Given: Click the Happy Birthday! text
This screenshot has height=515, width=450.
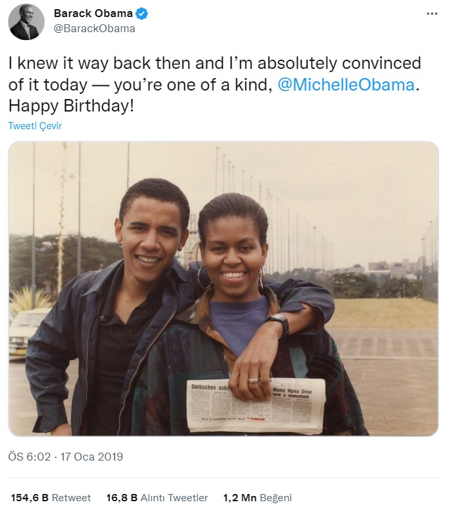Looking at the screenshot, I should tap(71, 106).
